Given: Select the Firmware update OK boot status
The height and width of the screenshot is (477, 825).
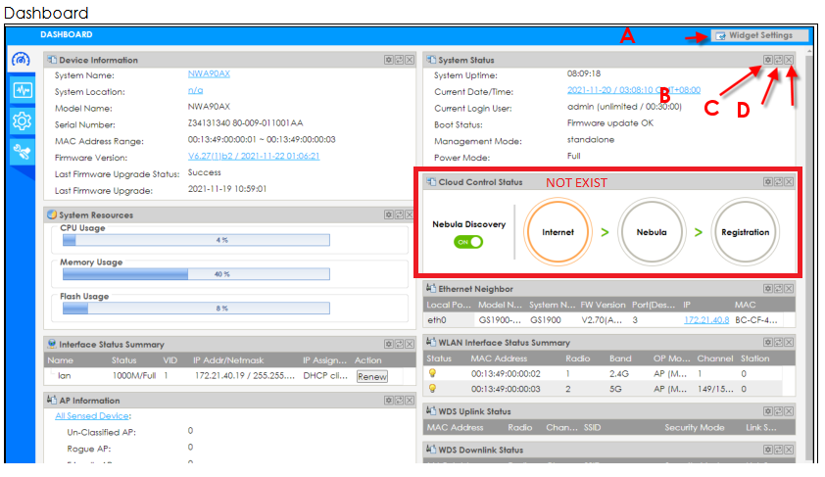Looking at the screenshot, I should click(x=610, y=123).
